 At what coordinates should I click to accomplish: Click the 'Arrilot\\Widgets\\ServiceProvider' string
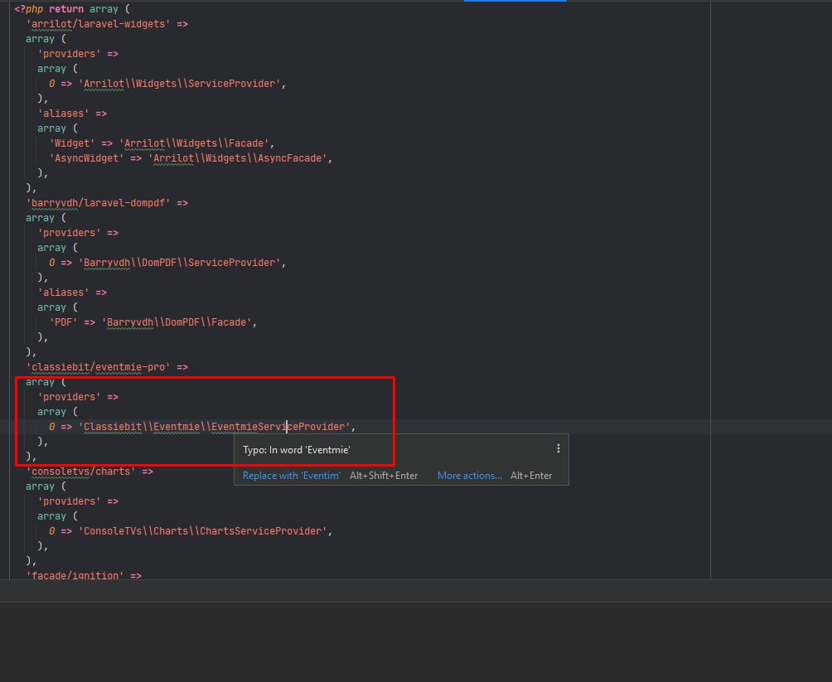[x=179, y=84]
